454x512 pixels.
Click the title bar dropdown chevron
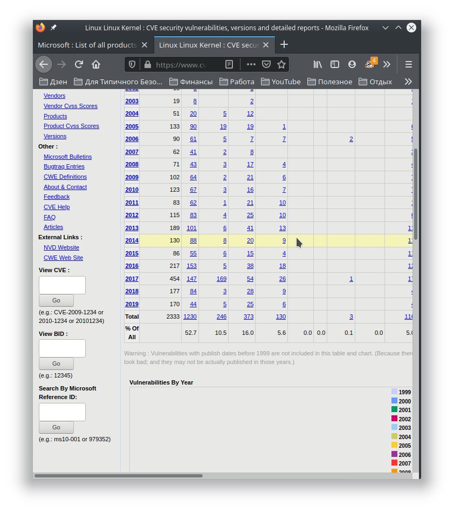[385, 28]
